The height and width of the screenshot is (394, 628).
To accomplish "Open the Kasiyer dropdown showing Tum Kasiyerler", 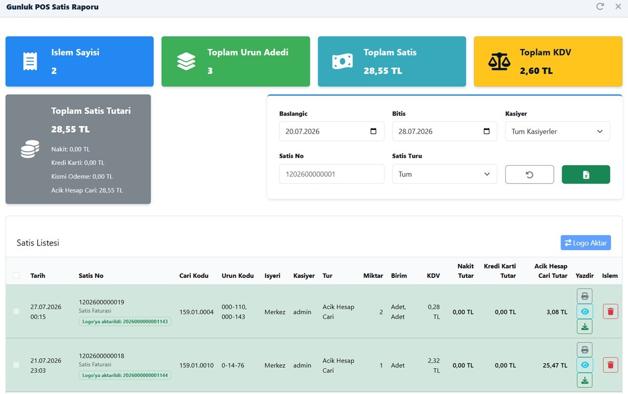I will pyautogui.click(x=558, y=131).
